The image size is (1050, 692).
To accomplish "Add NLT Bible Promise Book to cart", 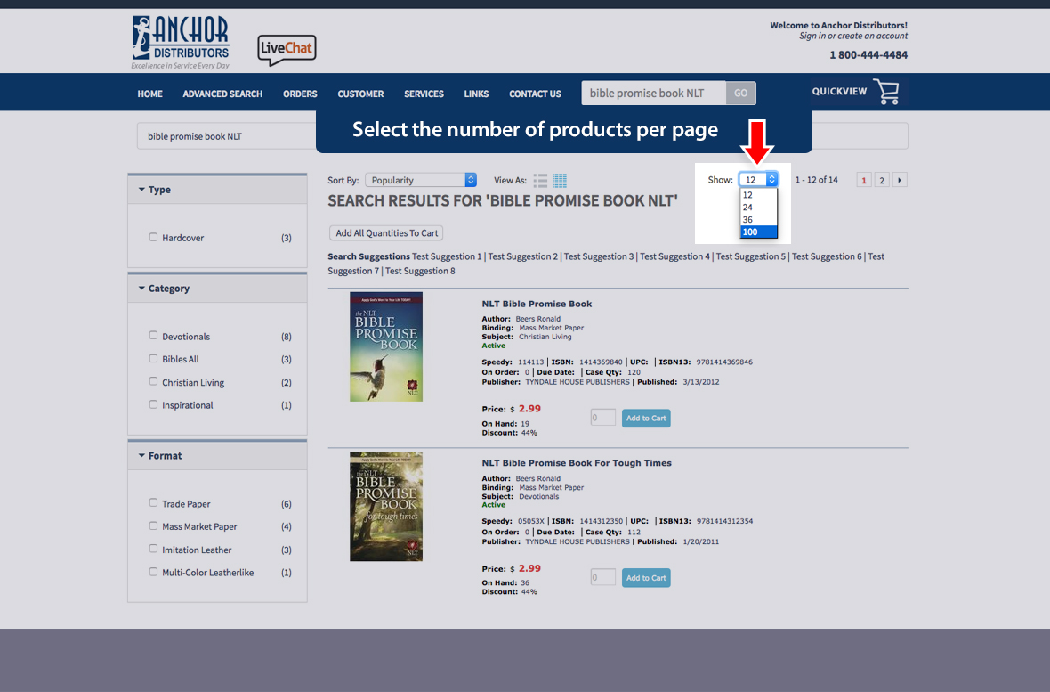I will [x=645, y=418].
